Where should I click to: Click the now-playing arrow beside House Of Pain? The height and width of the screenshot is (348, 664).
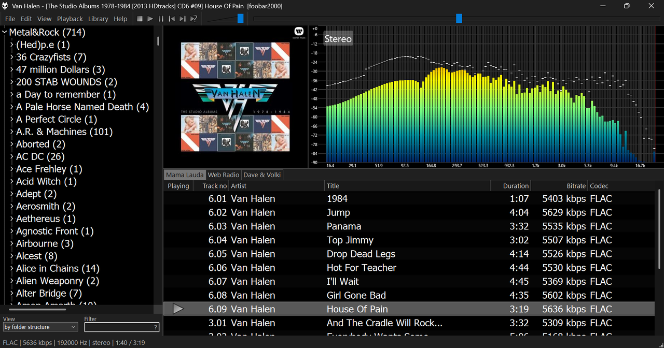[x=178, y=309]
